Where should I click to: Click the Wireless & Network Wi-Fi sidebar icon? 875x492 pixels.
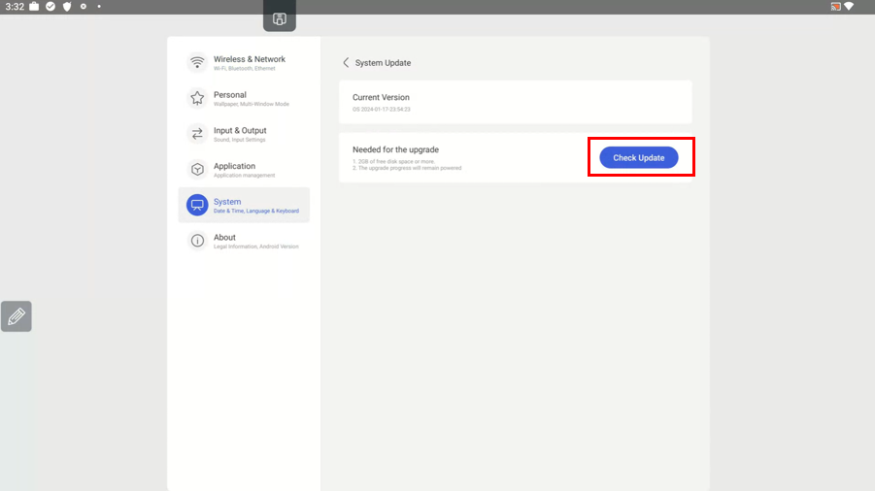tap(197, 63)
